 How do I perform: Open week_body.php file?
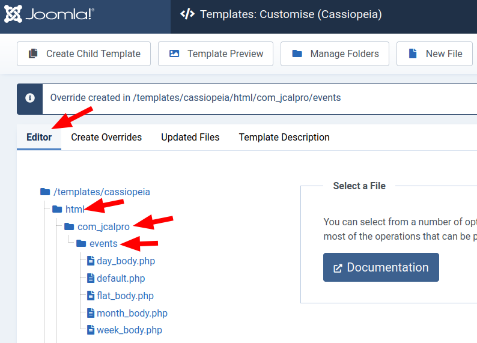[x=129, y=330]
